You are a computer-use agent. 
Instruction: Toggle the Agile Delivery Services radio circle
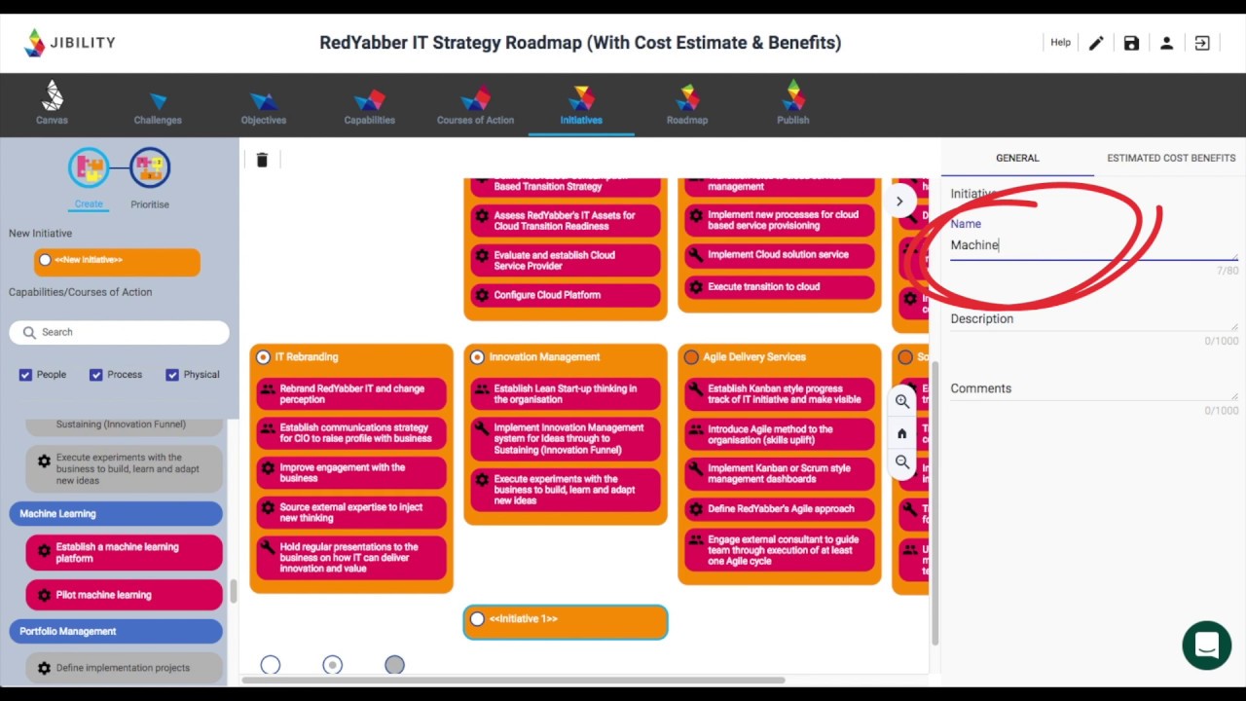pyautogui.click(x=691, y=357)
